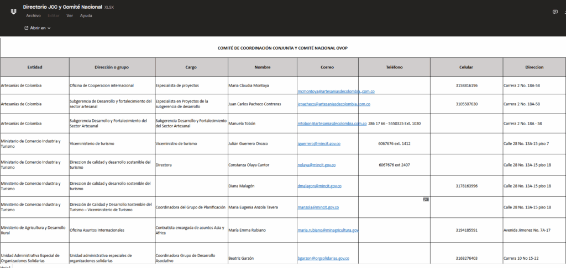
Task: Open the nolaya@mincit.gov.co email link
Action: pos(316,165)
